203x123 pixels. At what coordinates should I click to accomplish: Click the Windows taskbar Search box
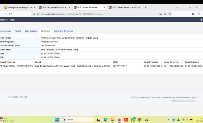78,120
